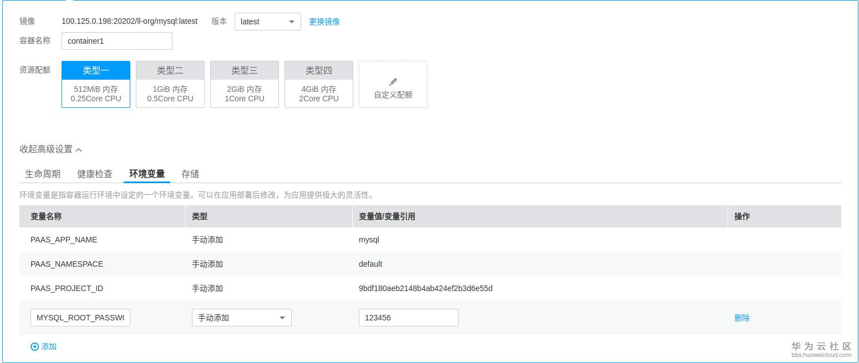Click the plus icon to add environment variable
859x363 pixels.
pos(34,346)
